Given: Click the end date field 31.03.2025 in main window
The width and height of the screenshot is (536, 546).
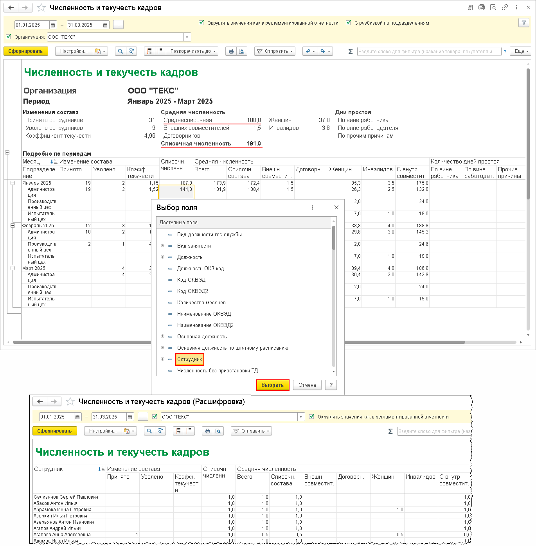Looking at the screenshot, I should coord(85,25).
